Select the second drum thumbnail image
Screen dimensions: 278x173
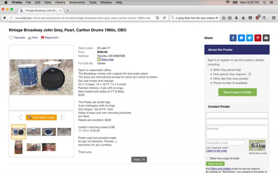[34, 132]
